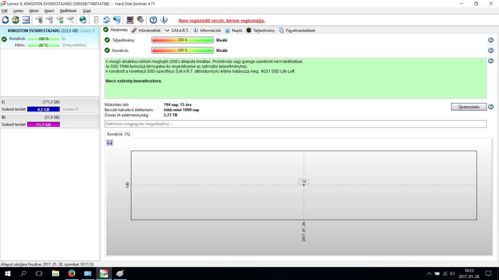Open the report document toolbar icon
The height and width of the screenshot is (280, 499).
(x=96, y=19)
